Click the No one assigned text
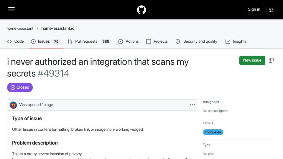The image size is (283, 159). [215, 111]
